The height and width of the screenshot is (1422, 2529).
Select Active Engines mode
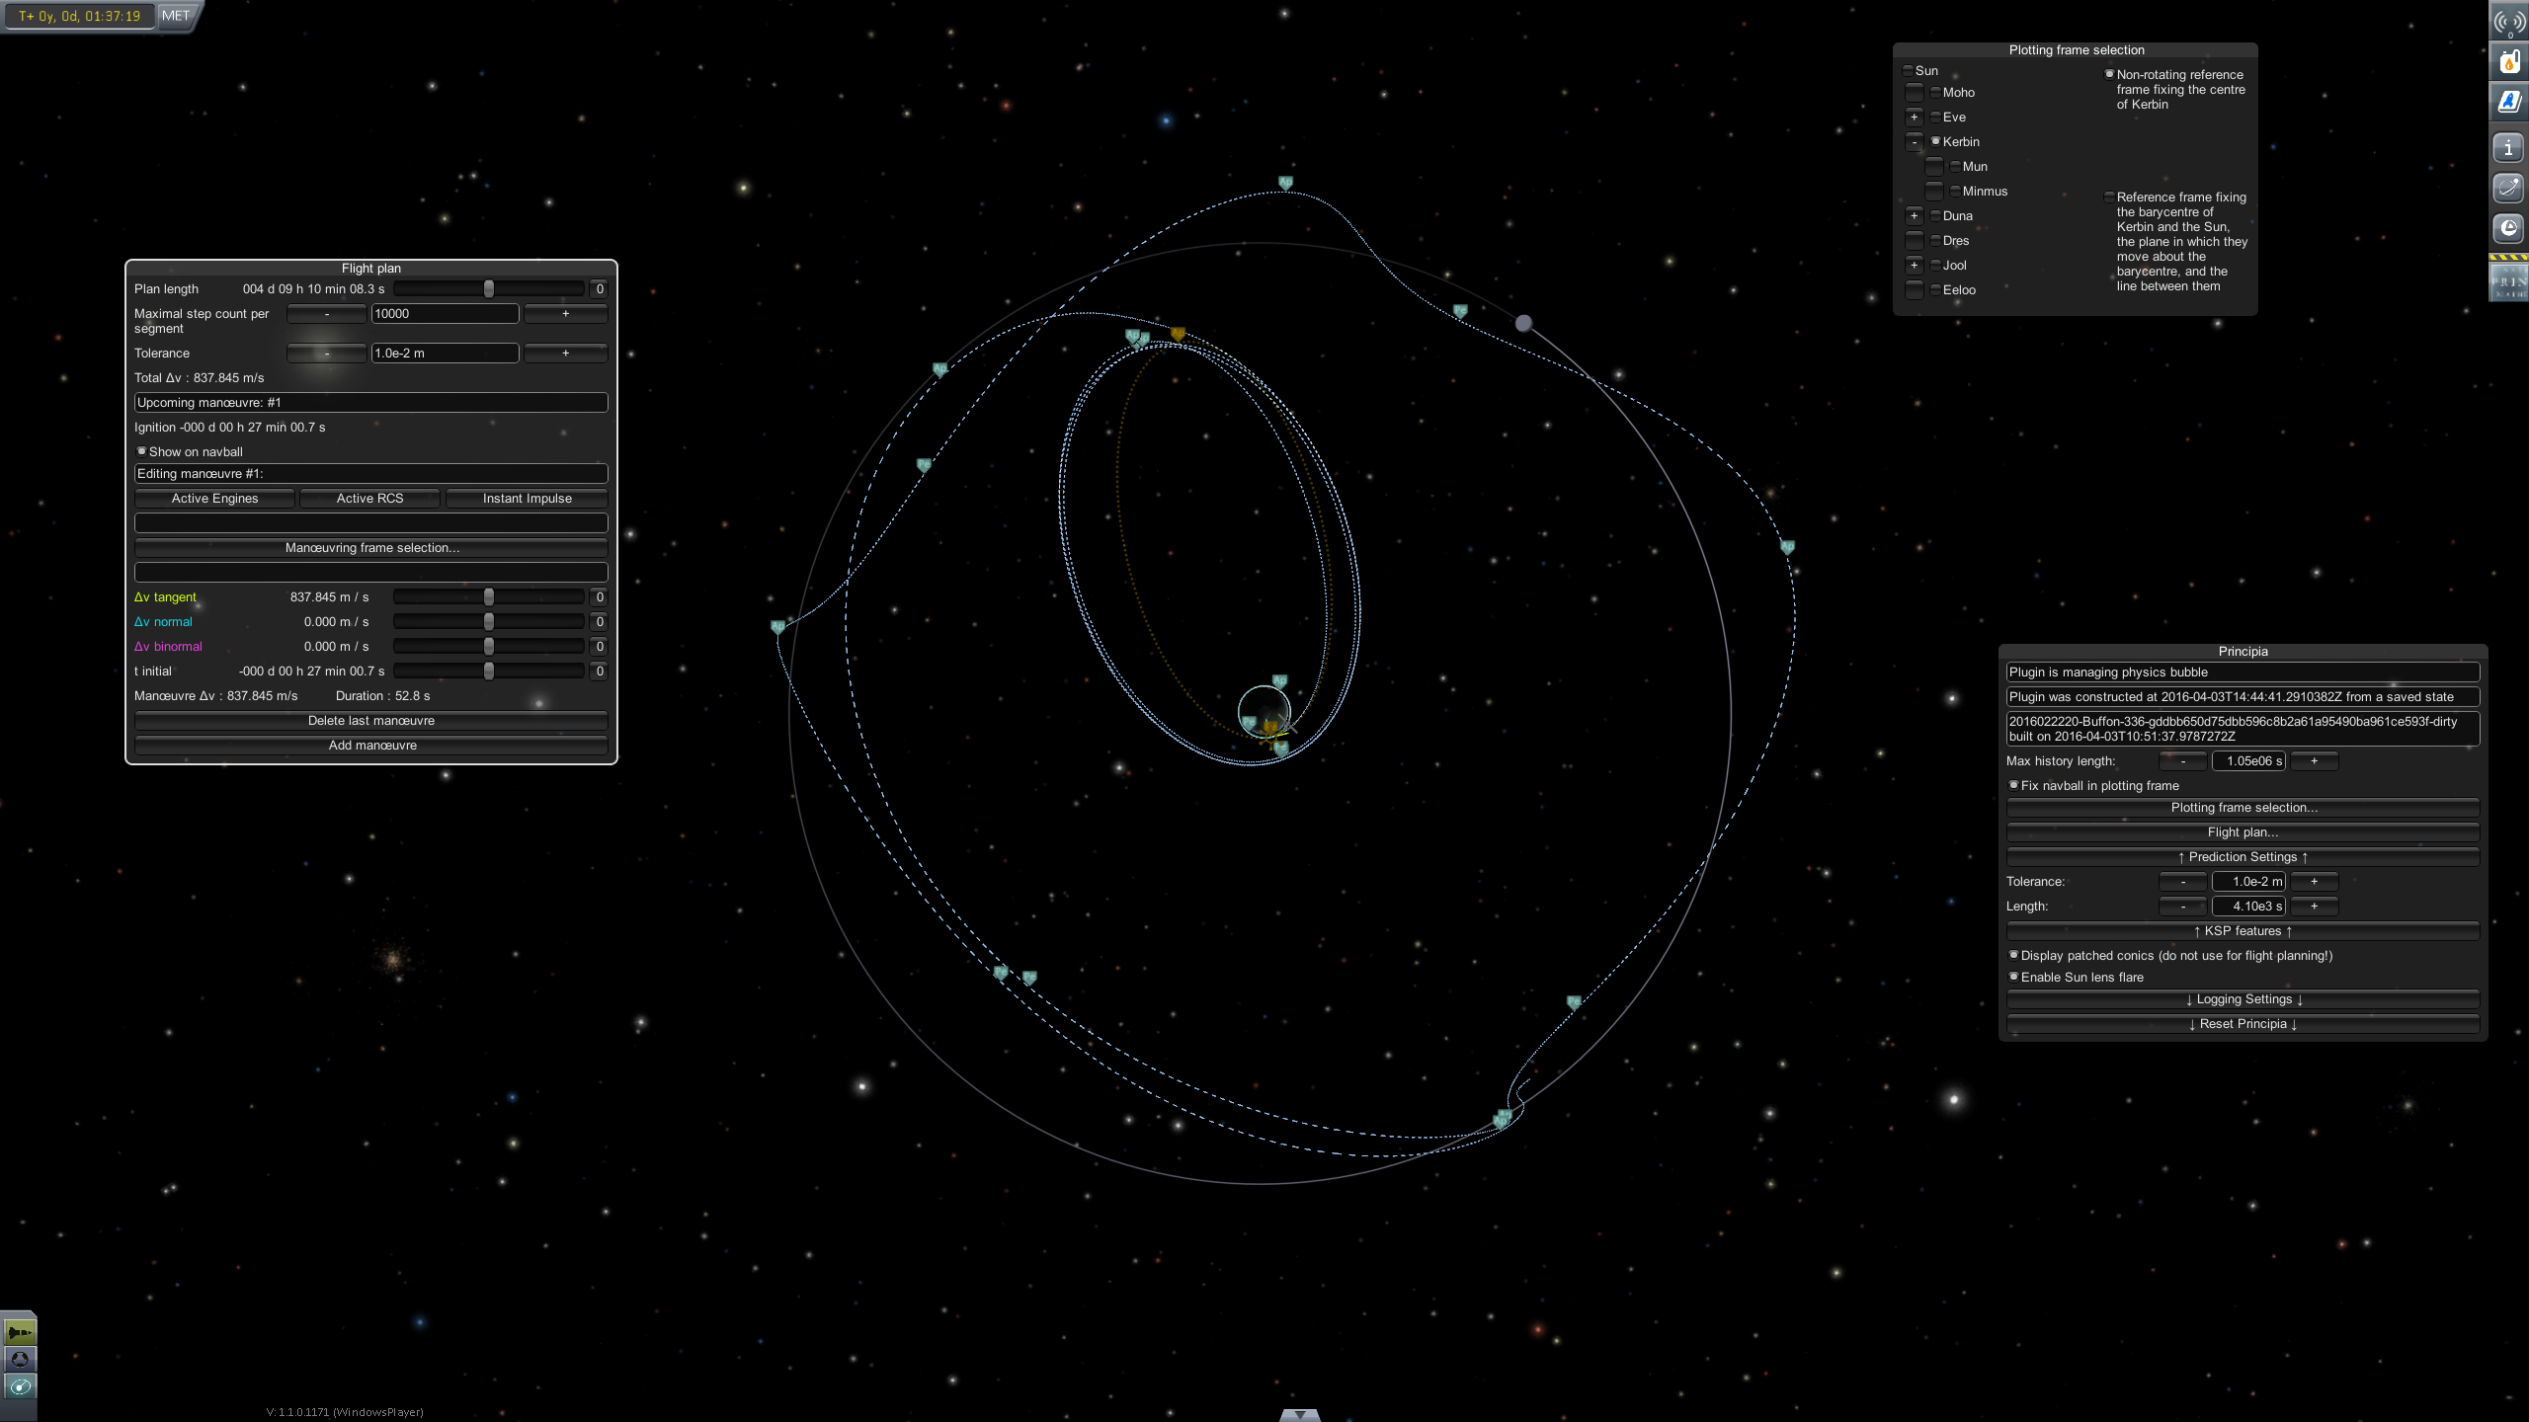click(x=214, y=499)
